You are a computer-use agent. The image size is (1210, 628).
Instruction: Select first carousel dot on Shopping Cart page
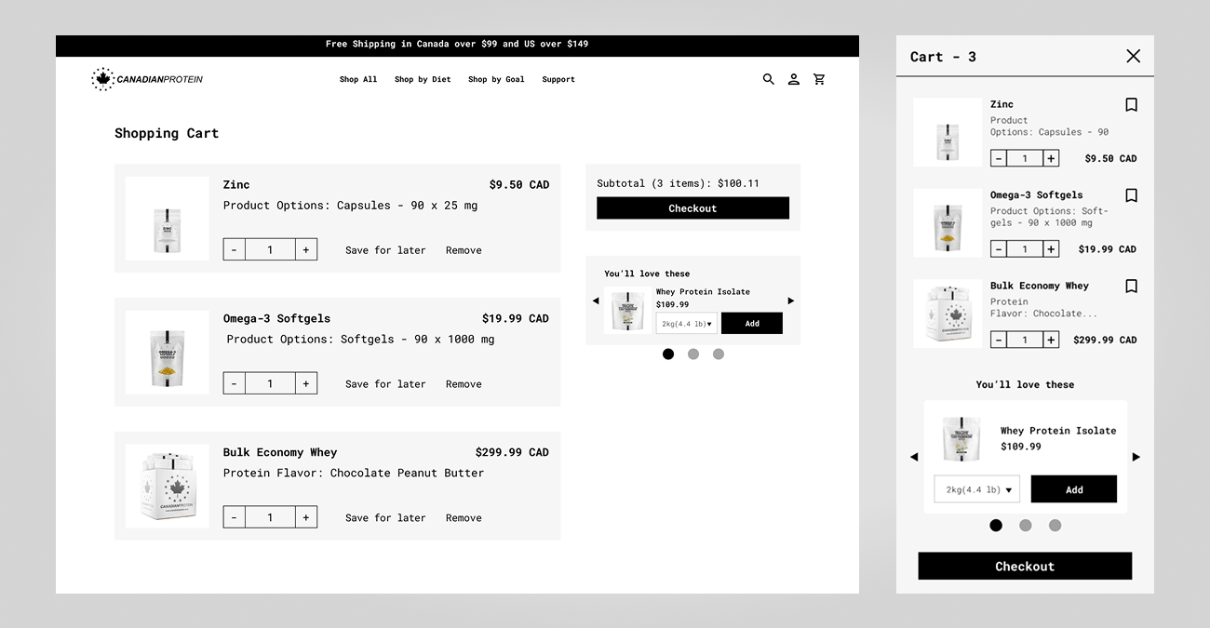click(668, 354)
